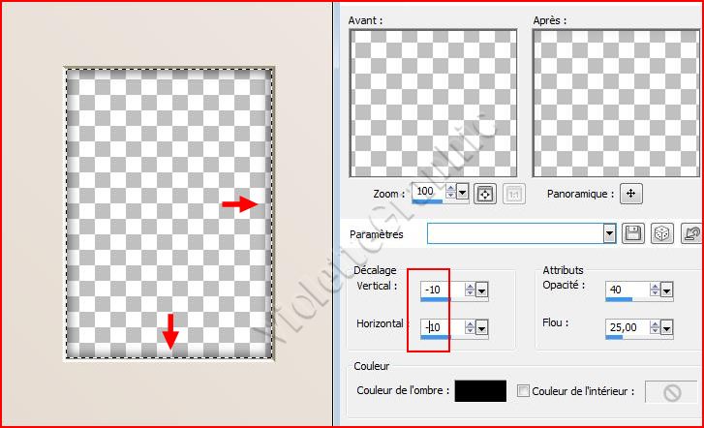
Task: Click the fit-to-window zoom icon
Action: coord(486,193)
